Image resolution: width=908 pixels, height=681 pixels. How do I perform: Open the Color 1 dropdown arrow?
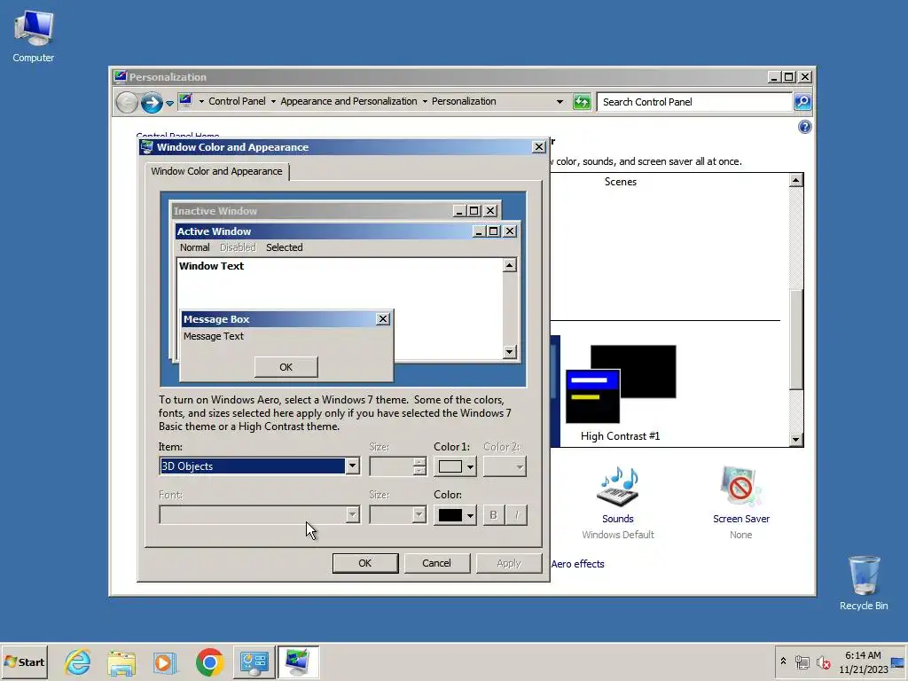click(x=470, y=466)
